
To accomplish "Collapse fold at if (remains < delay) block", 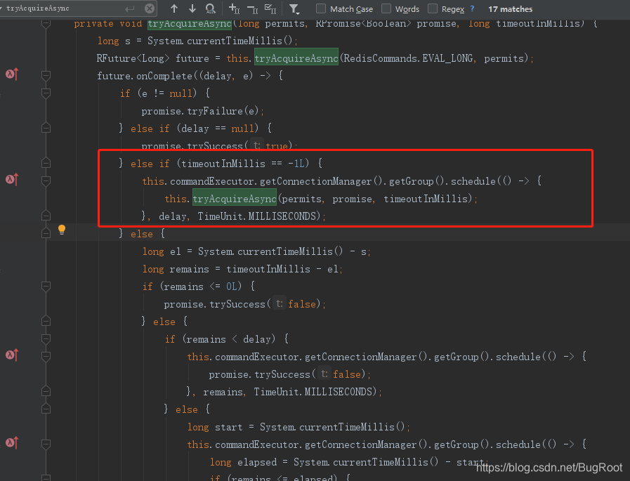I will pyautogui.click(x=46, y=338).
